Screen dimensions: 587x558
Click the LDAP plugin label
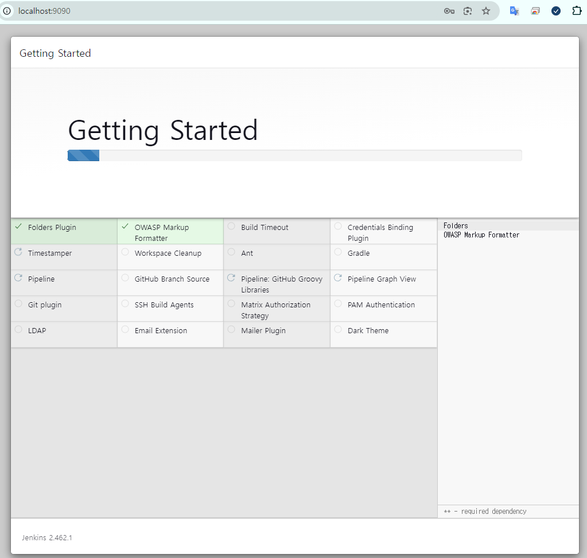point(37,331)
